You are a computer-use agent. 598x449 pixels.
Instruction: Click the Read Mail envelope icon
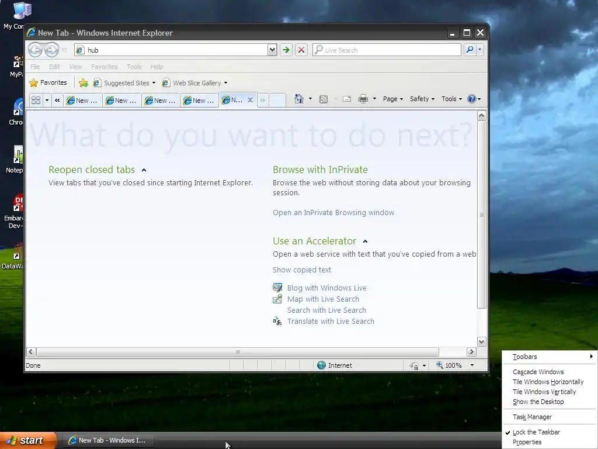pos(347,99)
